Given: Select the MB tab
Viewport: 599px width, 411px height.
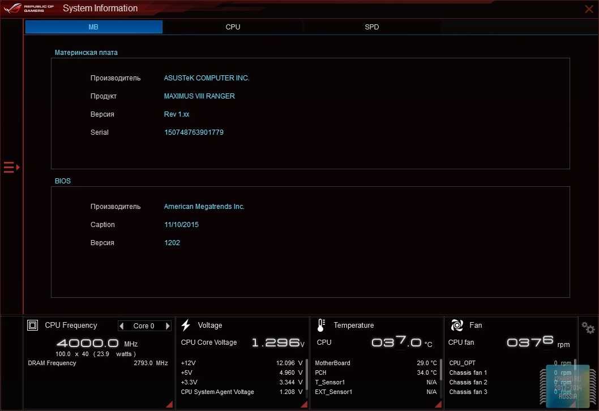Looking at the screenshot, I should 93,27.
